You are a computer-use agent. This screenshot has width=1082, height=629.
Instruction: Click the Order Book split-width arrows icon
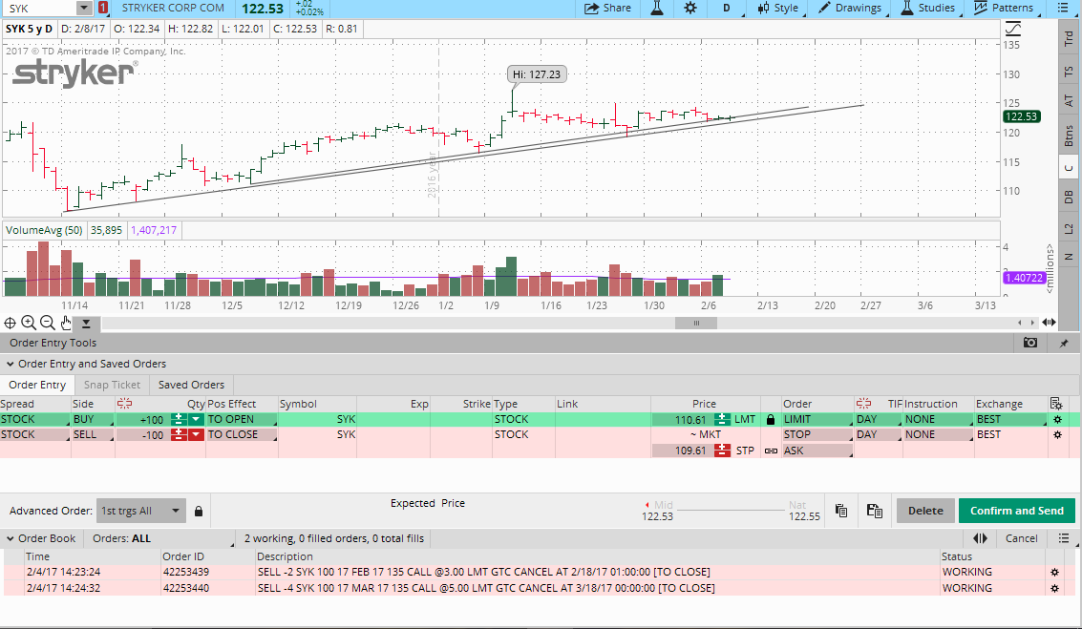pyautogui.click(x=980, y=538)
